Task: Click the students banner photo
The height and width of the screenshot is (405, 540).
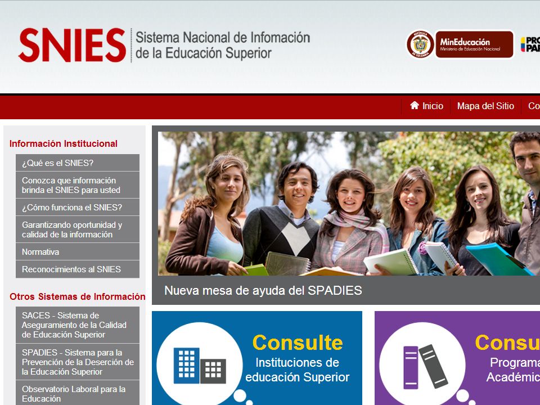Action: point(349,204)
